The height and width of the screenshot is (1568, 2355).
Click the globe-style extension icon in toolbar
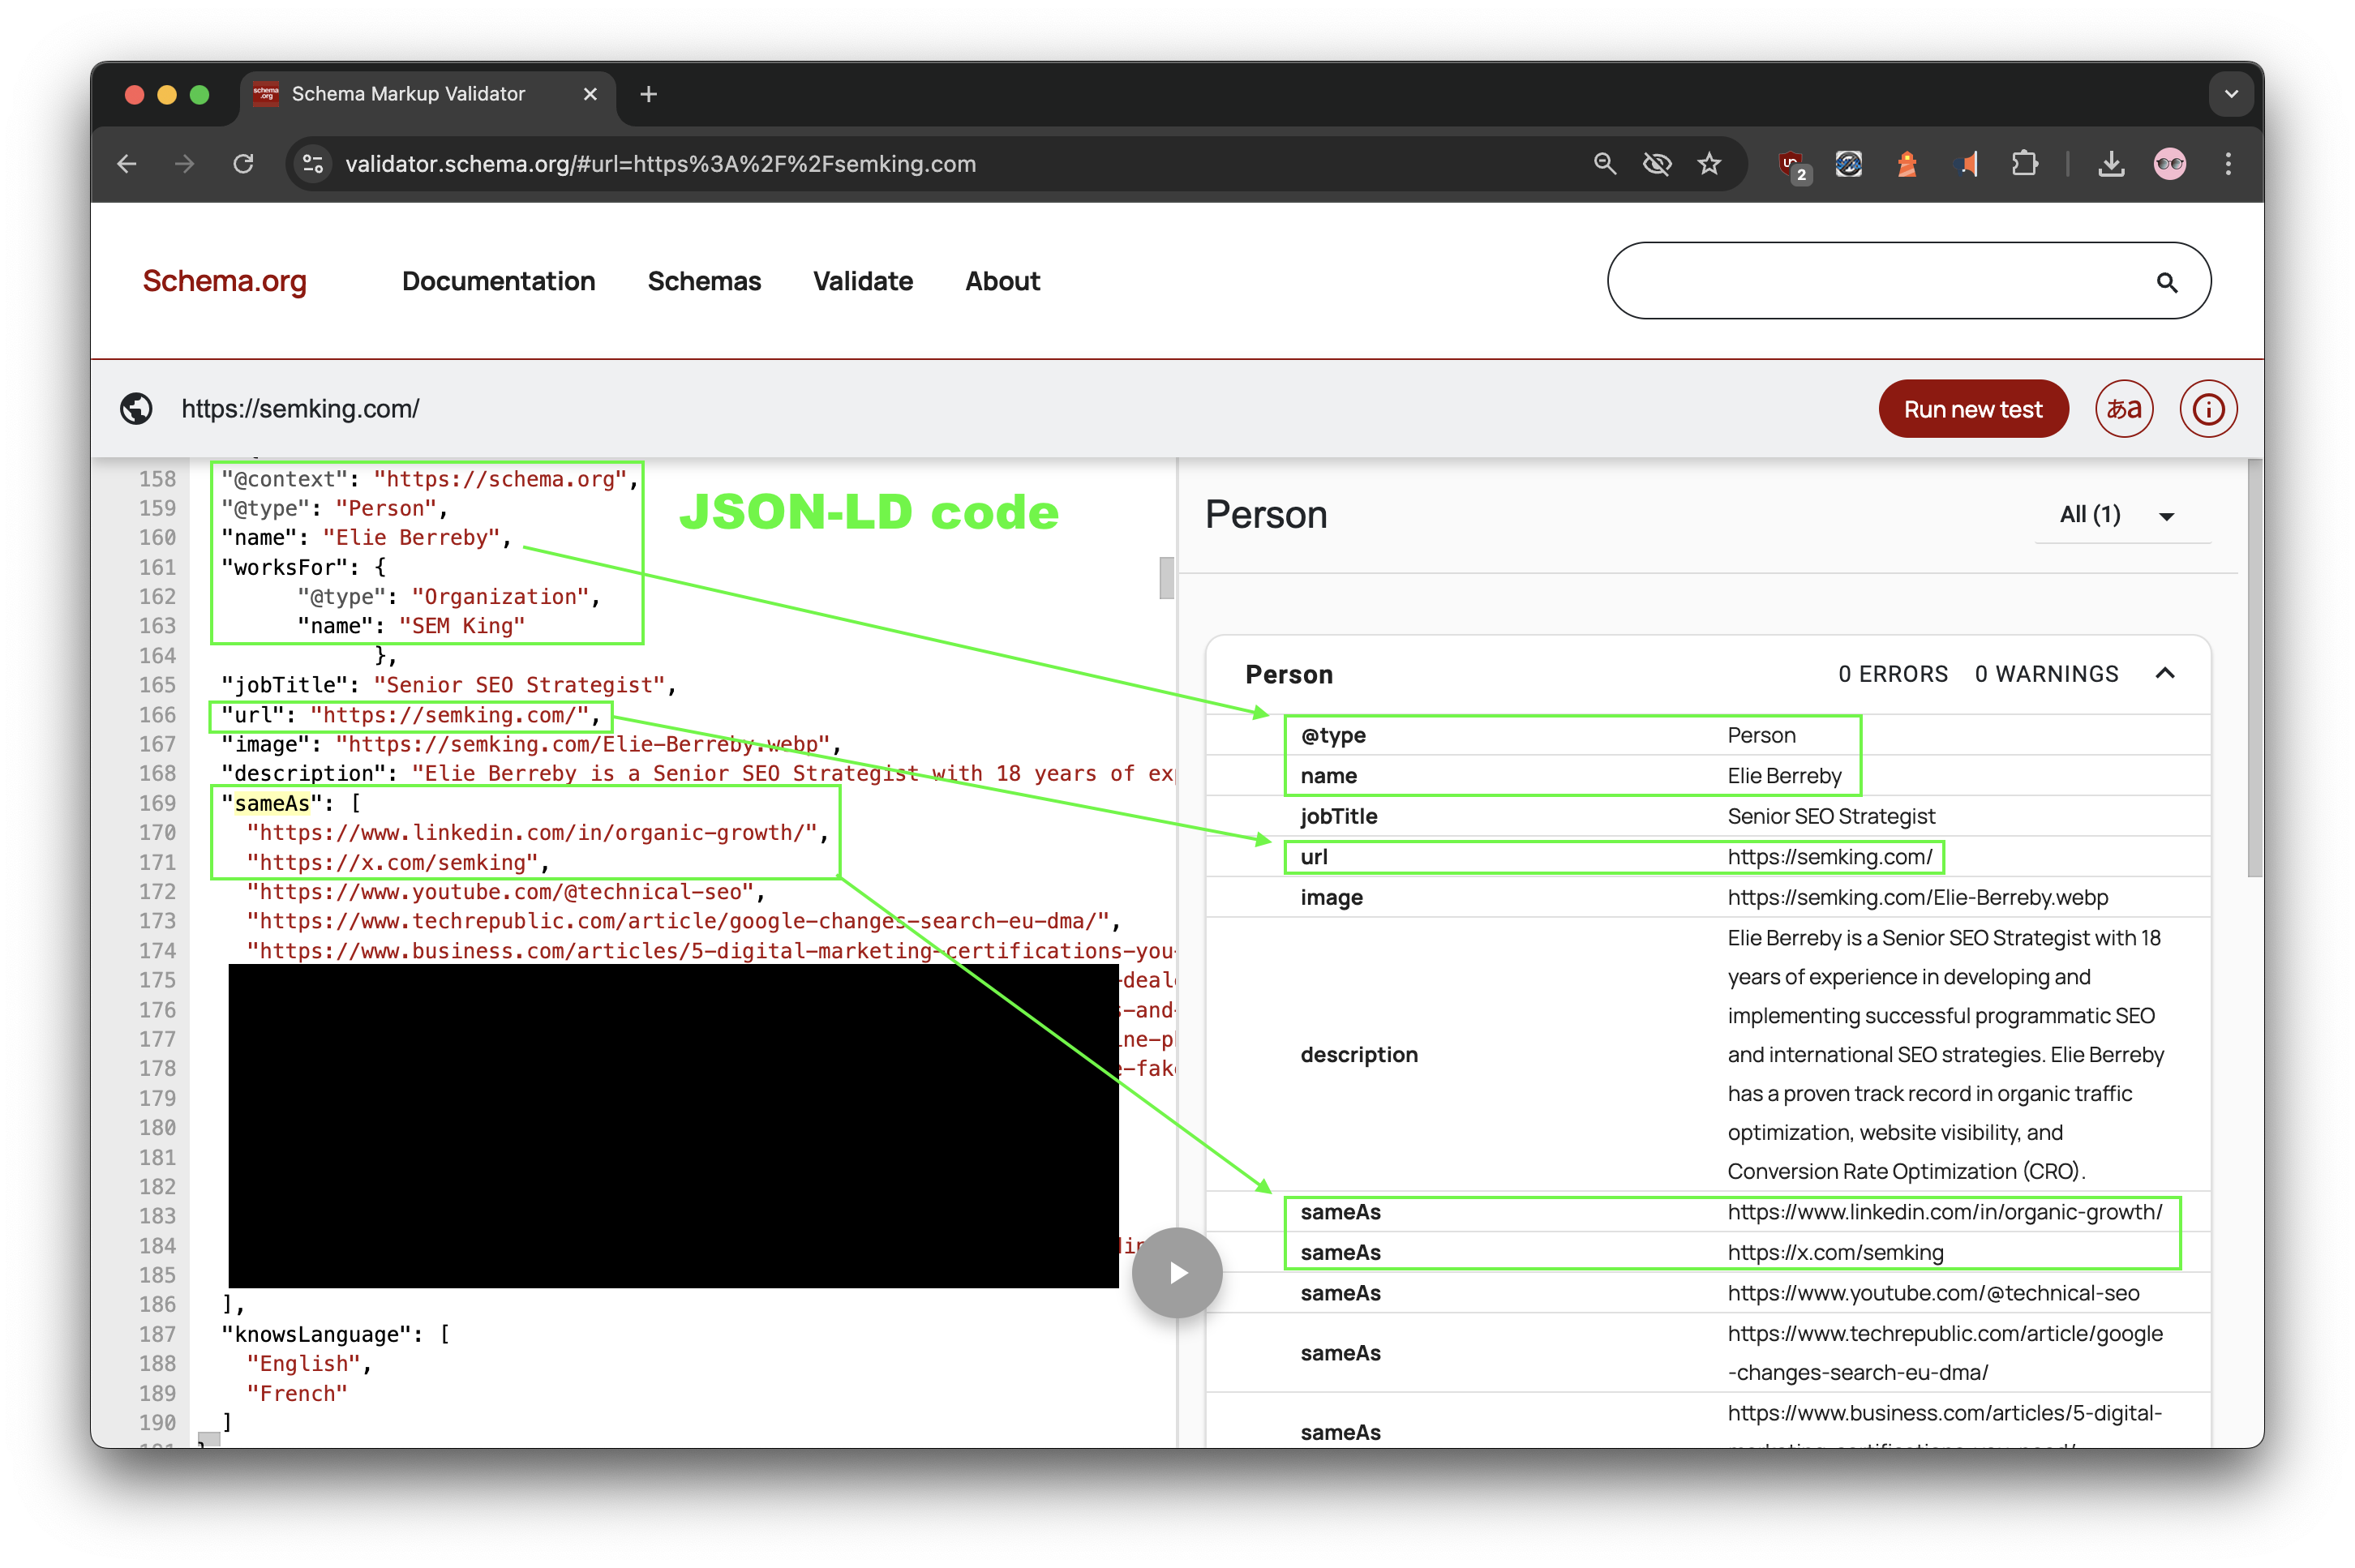(x=1848, y=164)
